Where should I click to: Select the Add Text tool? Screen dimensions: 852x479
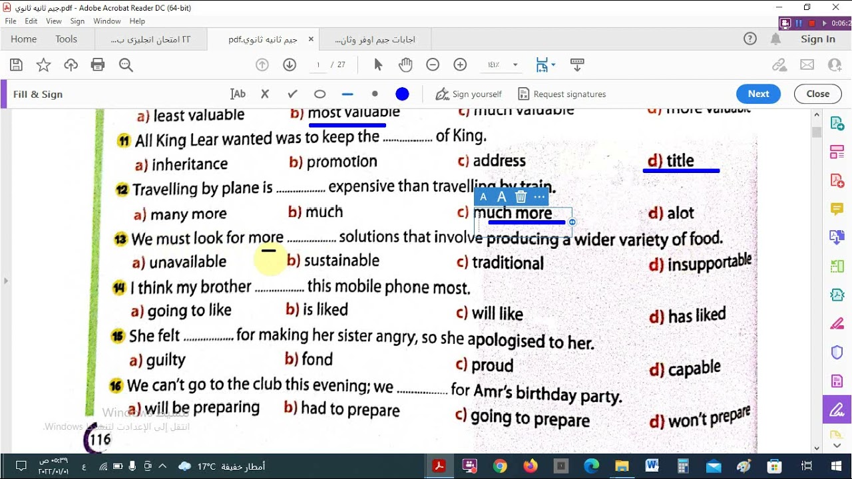238,94
